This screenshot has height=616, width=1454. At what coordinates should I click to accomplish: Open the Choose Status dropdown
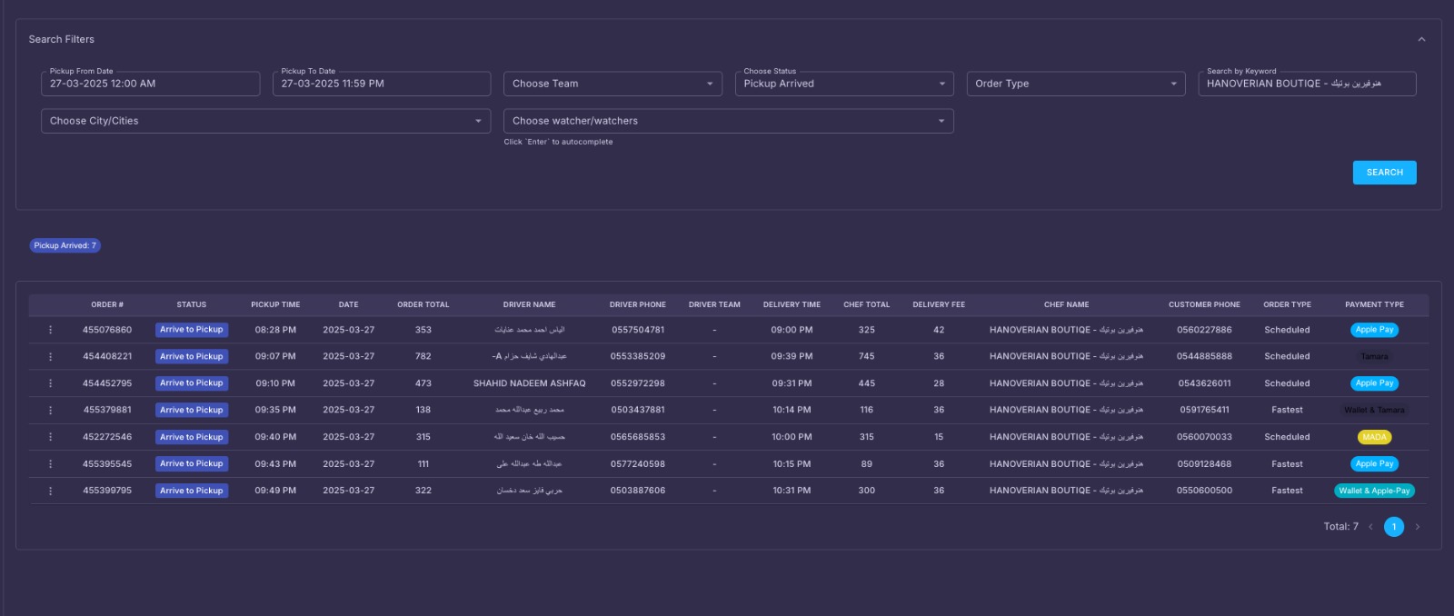pos(844,84)
